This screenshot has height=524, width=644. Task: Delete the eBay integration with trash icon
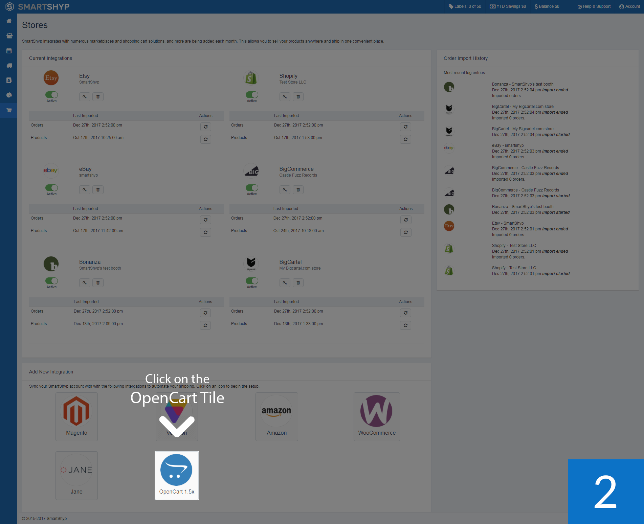click(98, 190)
